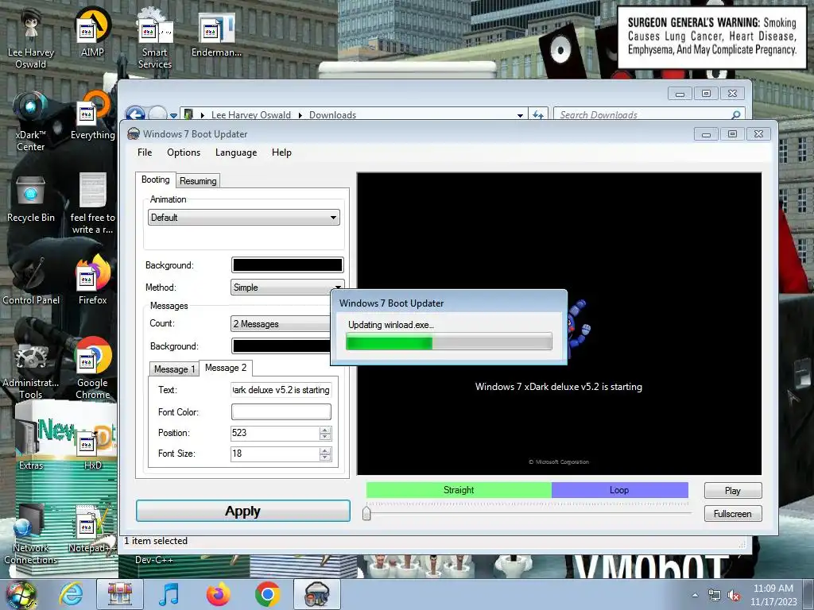Open Chrome from the taskbar
814x610 pixels.
coord(267,594)
